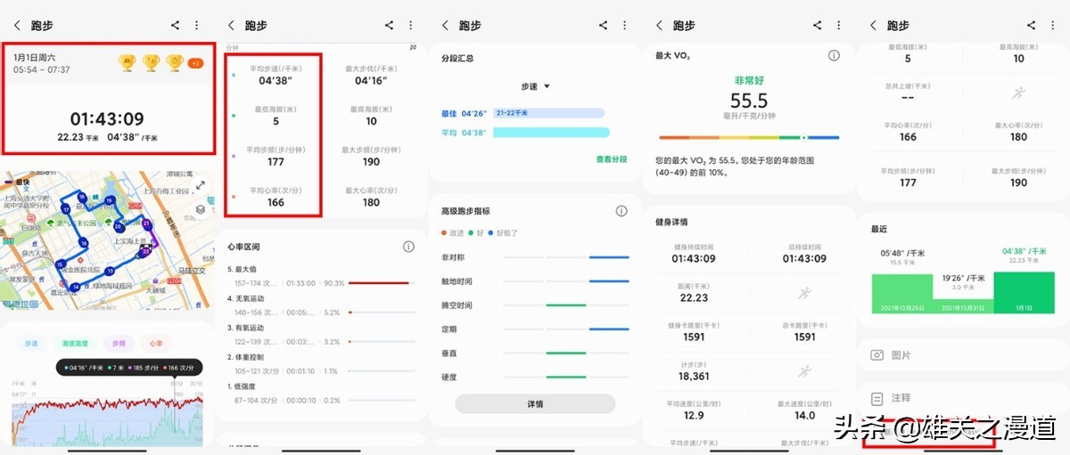The height and width of the screenshot is (455, 1070).
Task: Toggle the 心率 chart chip
Action: [x=157, y=343]
